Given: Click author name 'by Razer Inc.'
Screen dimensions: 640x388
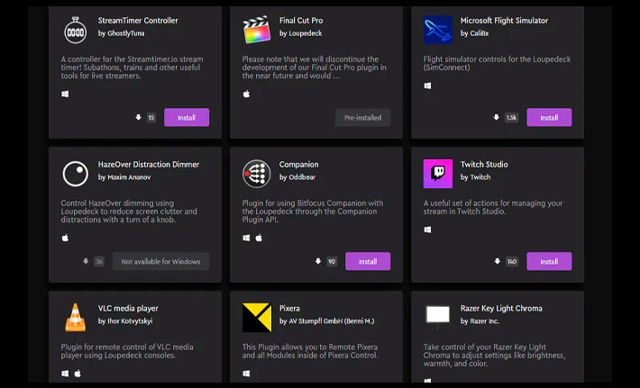Looking at the screenshot, I should pyautogui.click(x=480, y=321).
